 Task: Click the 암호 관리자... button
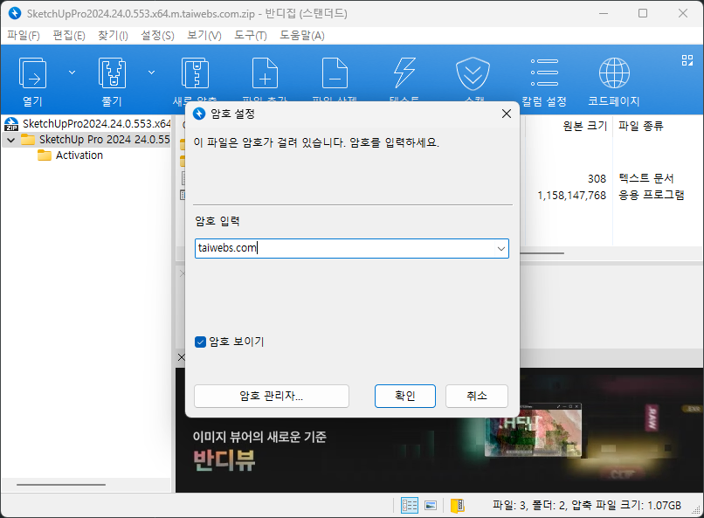coord(271,396)
